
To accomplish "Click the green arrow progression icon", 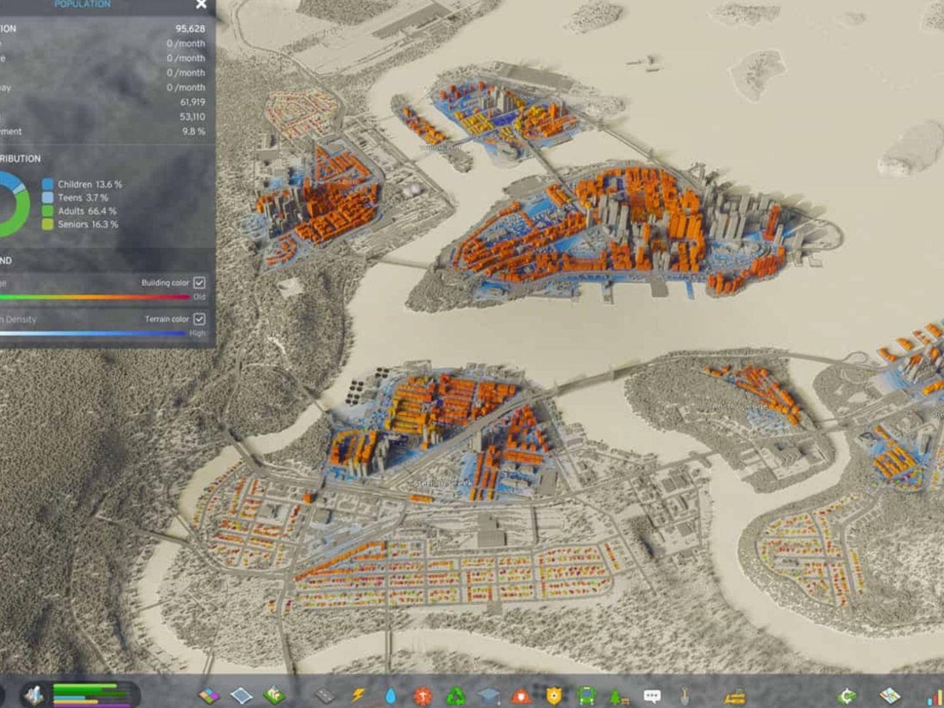I will 847,696.
